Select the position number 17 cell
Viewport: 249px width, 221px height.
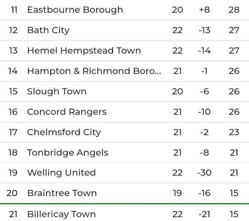[x=13, y=132]
